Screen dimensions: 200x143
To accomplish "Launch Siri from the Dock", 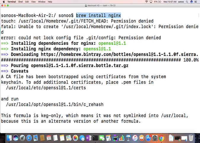I will (16, 138).
